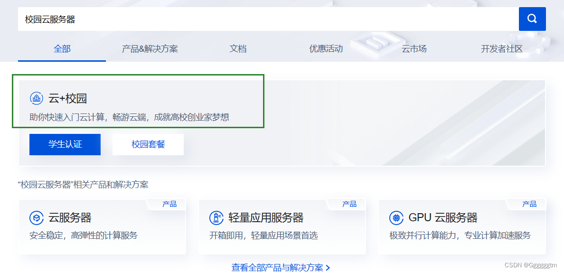Image resolution: width=564 pixels, height=273 pixels.
Task: Click 查看全部产品与解决方案 link
Action: (x=277, y=267)
